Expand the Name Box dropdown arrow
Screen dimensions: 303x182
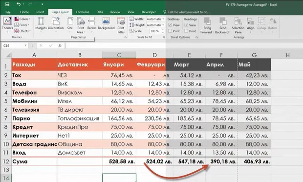click(25, 45)
